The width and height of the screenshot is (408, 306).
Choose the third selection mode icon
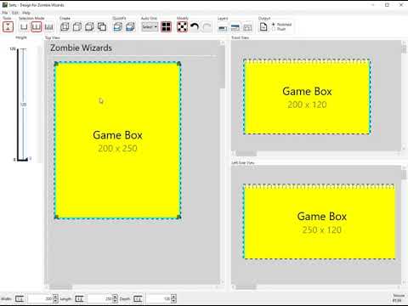pos(48,27)
